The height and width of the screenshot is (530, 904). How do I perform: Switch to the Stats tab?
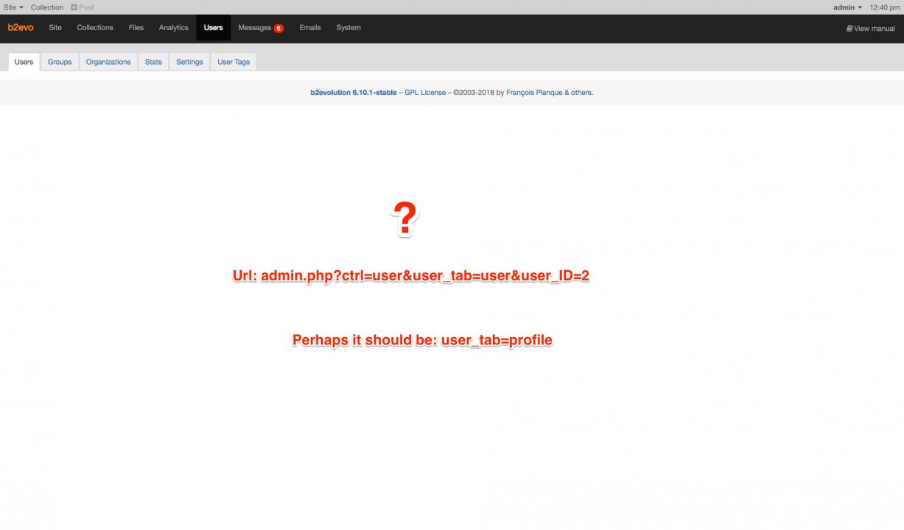pos(153,62)
